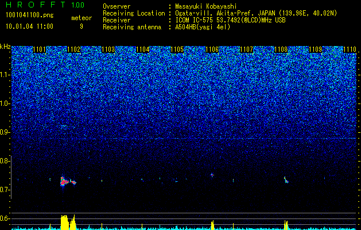
Task: Click the widest yellow intensity bar below 1102
Action: (x=64, y=222)
